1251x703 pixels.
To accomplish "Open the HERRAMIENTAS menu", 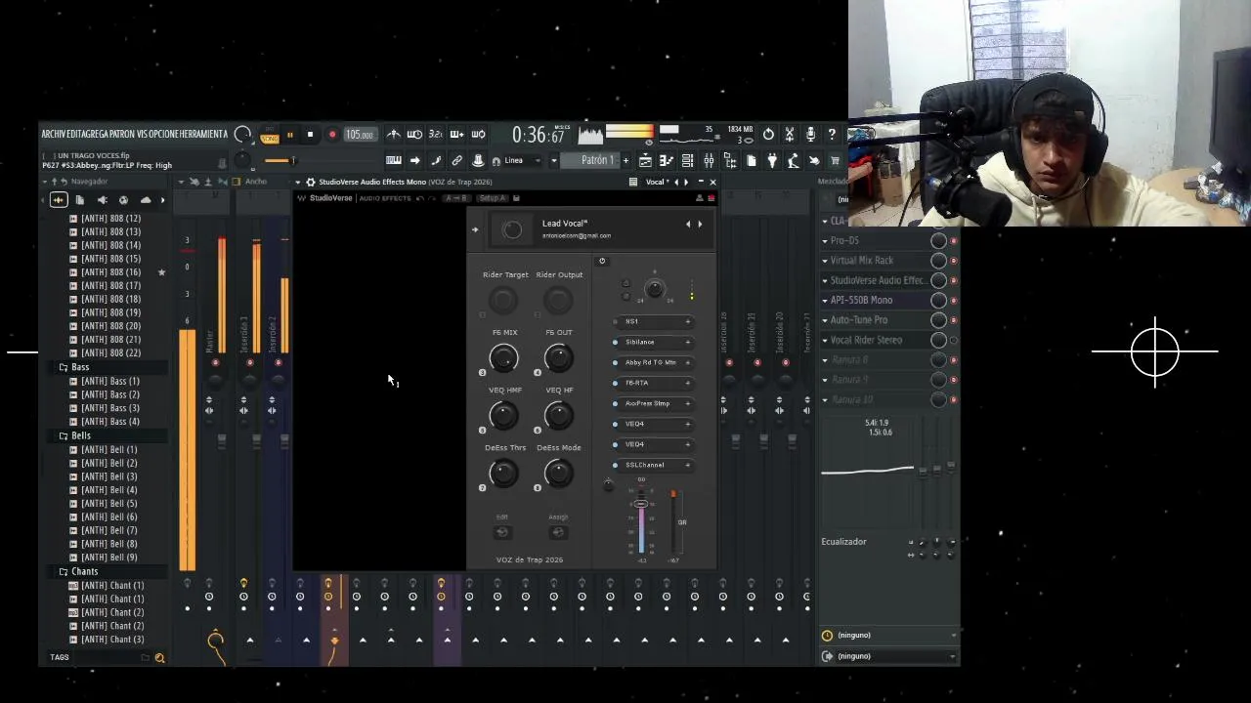I will point(203,135).
